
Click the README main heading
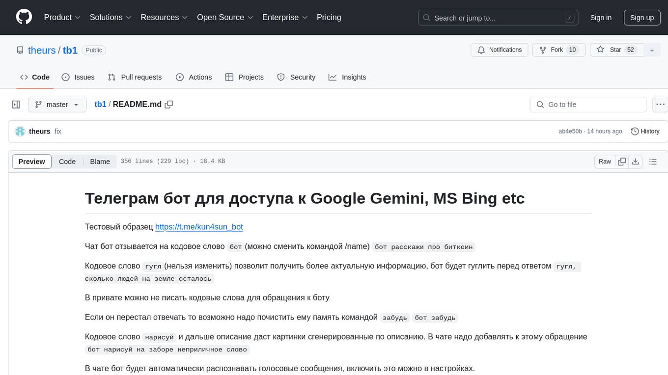point(305,198)
